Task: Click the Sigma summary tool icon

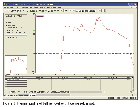Action: (37, 11)
